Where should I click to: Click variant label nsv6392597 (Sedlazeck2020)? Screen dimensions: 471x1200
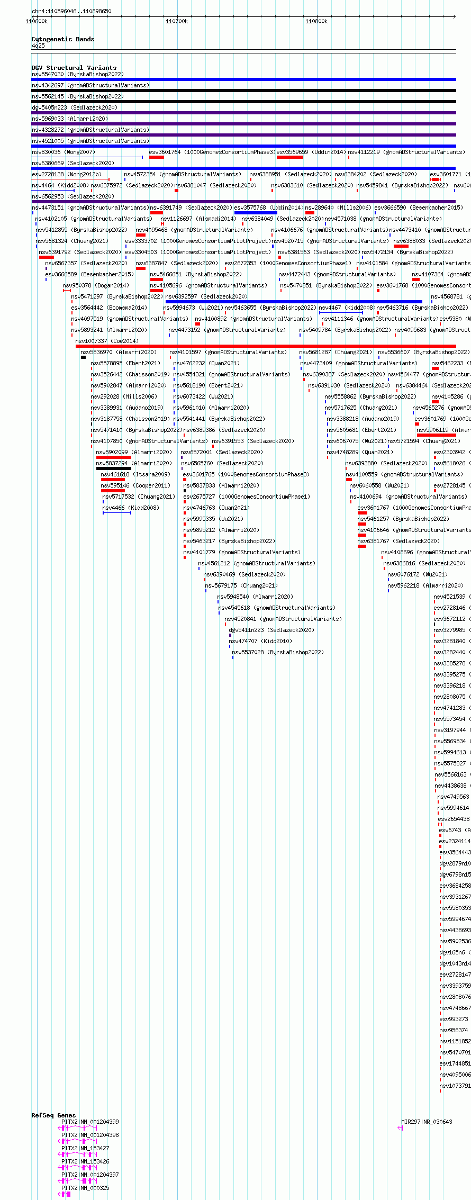206,297
